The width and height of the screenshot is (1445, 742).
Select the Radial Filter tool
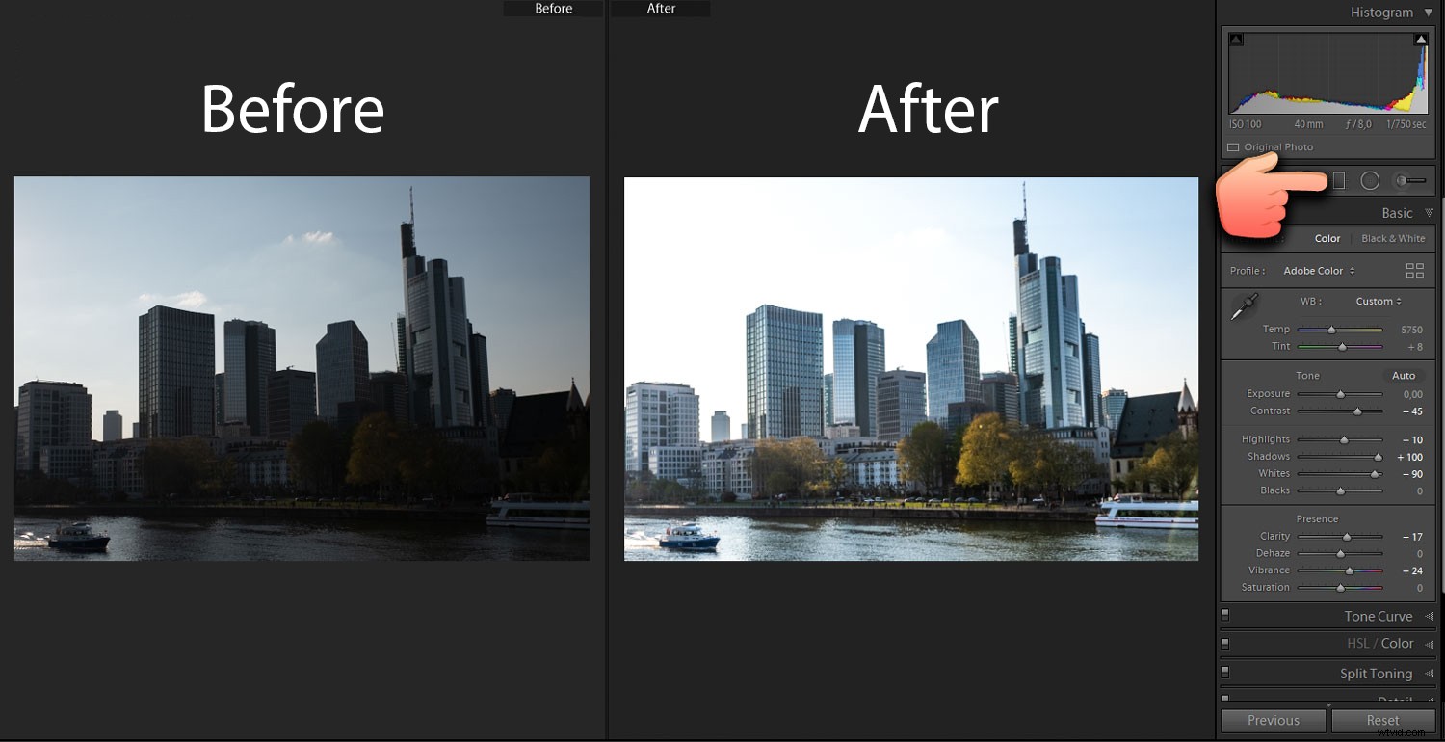point(1370,179)
